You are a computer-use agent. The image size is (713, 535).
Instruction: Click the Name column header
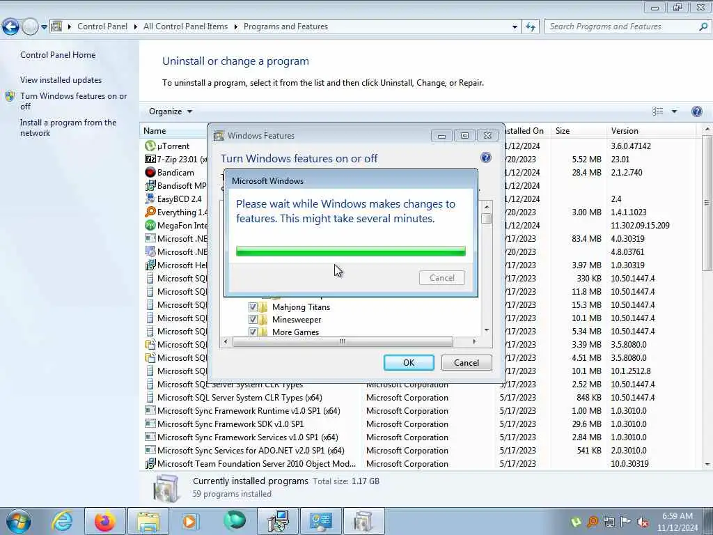(173, 130)
